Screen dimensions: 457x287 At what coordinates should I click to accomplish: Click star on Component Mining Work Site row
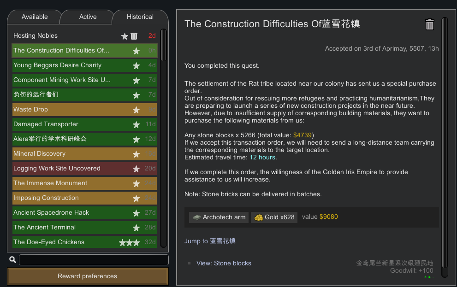[136, 80]
